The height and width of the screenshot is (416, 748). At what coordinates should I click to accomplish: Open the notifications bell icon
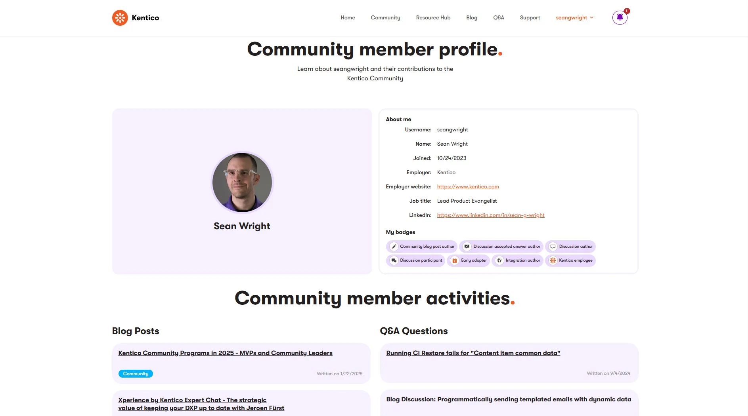click(620, 17)
